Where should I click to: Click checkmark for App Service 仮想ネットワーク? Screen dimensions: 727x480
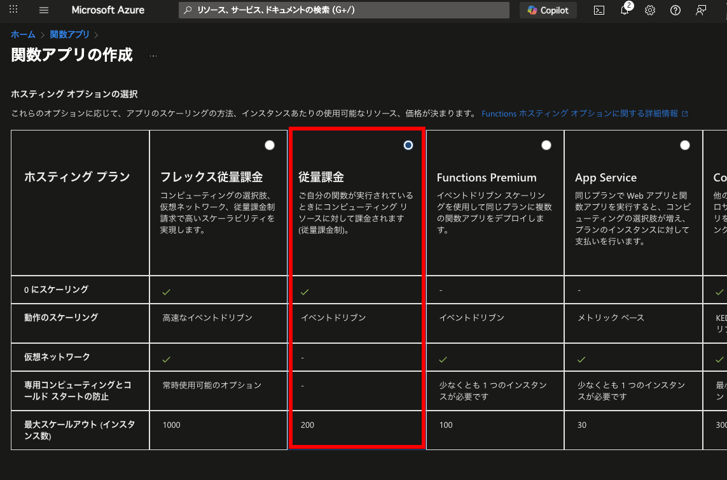point(581,359)
